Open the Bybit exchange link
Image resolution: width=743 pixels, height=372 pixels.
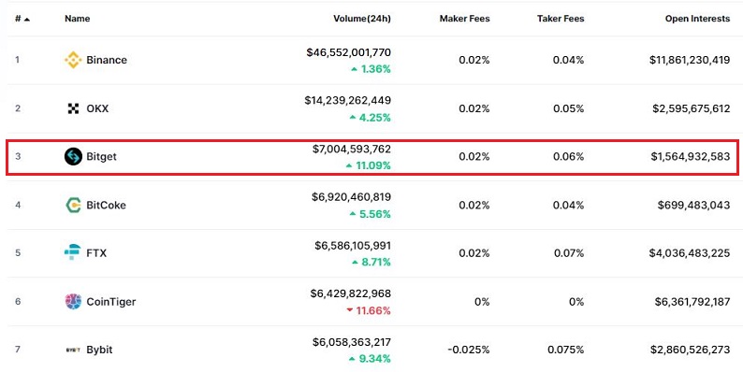click(x=99, y=351)
